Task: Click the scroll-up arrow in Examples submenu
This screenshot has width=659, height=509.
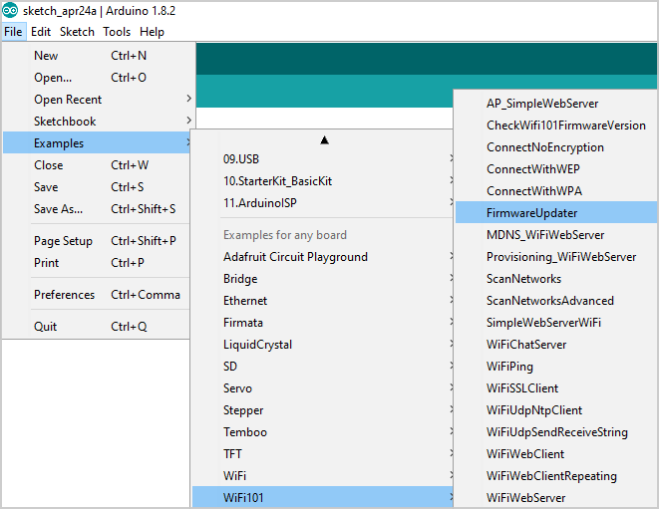Action: 324,140
